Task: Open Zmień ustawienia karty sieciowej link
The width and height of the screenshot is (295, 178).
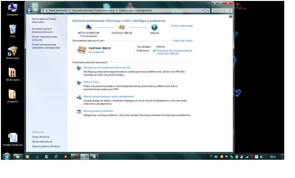Action: click(x=44, y=38)
